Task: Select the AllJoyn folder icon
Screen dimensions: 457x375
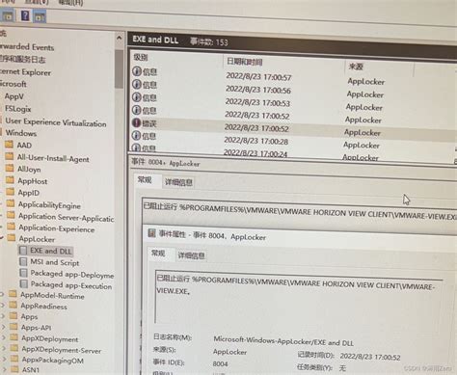Action: (x=10, y=169)
